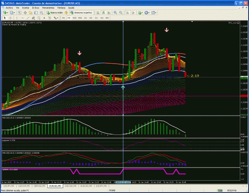The height and width of the screenshot is (193, 249).
Task: Click the Asesores expertos button
Action: 81,13
